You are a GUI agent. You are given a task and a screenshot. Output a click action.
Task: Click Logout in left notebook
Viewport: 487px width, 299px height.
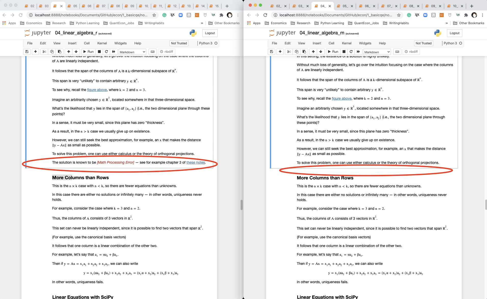210,33
